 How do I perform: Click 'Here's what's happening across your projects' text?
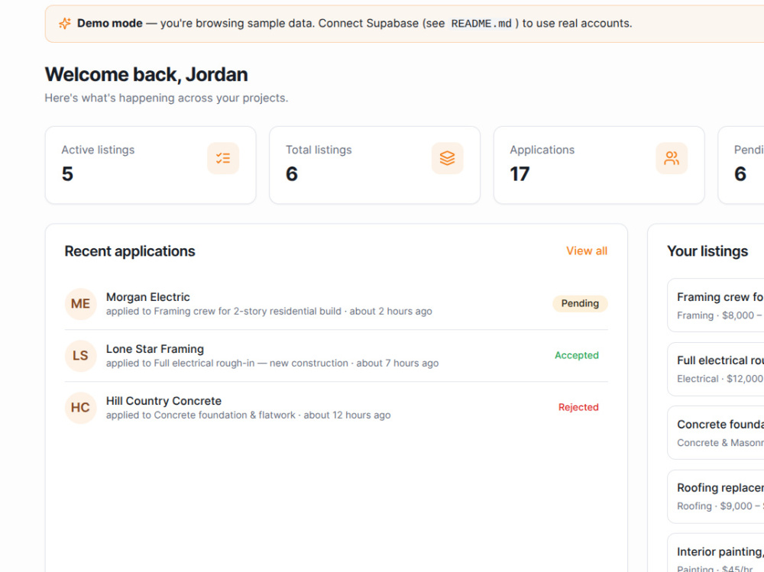pos(167,98)
